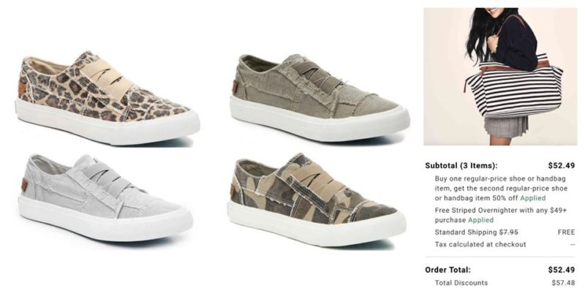The width and height of the screenshot is (585, 299).
Task: Click the Order Total label
Action: click(x=448, y=270)
